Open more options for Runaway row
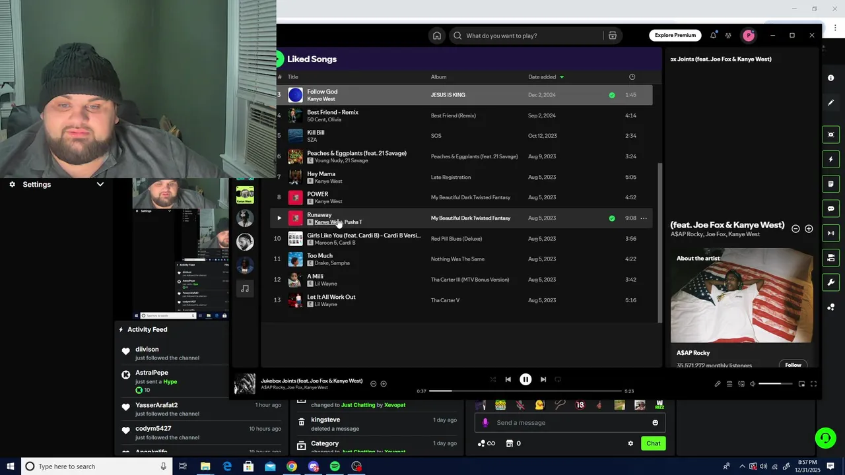The width and height of the screenshot is (845, 475). (x=644, y=218)
